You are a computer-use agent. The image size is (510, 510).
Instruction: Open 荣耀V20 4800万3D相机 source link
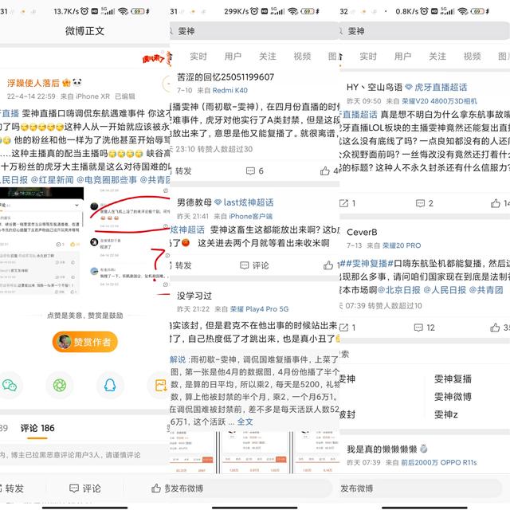click(x=439, y=101)
